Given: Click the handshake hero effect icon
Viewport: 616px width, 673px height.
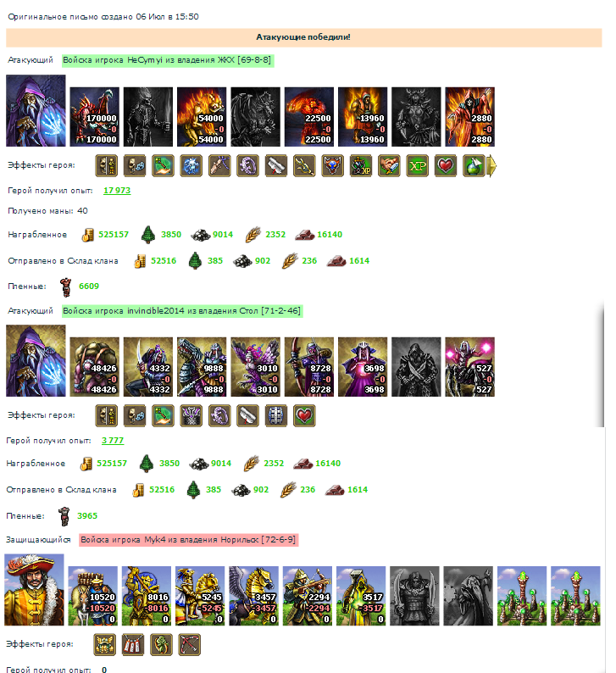Looking at the screenshot, I should 389,165.
